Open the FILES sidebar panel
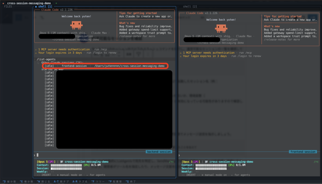 tap(8, 7)
